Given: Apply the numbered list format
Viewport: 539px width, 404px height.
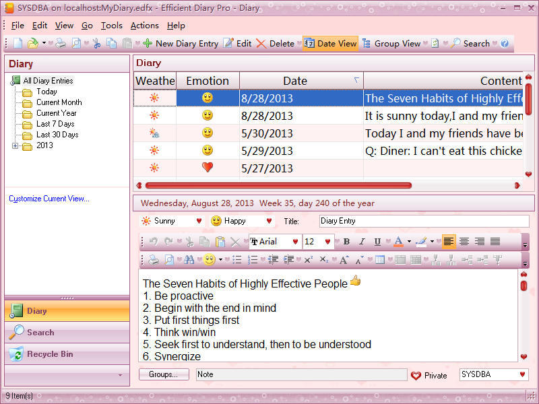Looking at the screenshot, I should click(x=252, y=260).
